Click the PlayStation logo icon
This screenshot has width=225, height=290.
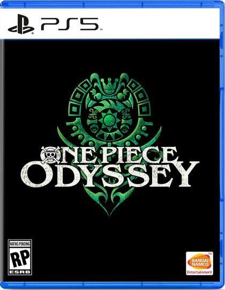21,24
